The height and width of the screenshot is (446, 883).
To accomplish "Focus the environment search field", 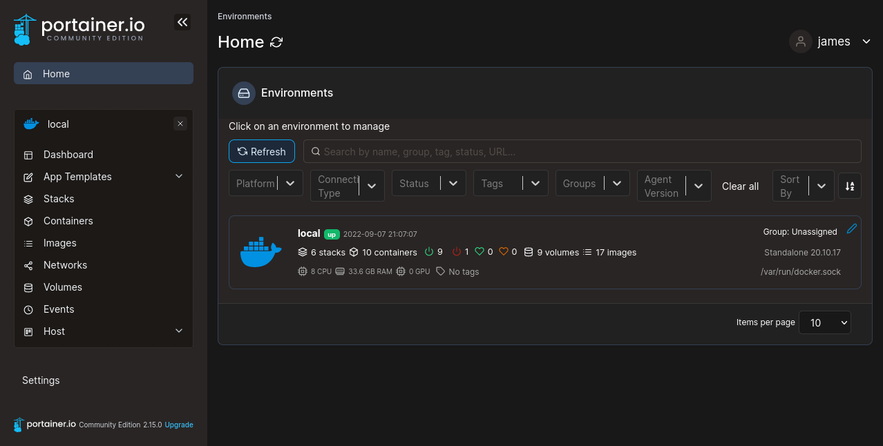I will 587,151.
